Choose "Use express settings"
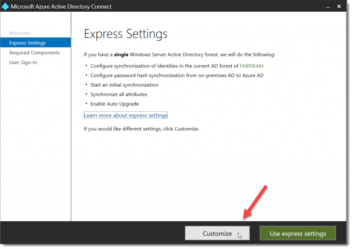This screenshot has height=249, width=352. point(298,233)
